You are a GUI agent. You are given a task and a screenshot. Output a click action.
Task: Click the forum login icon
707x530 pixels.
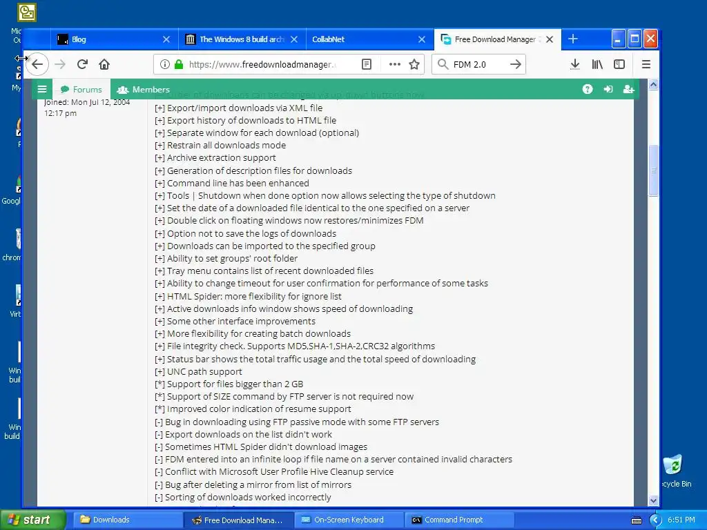click(608, 89)
